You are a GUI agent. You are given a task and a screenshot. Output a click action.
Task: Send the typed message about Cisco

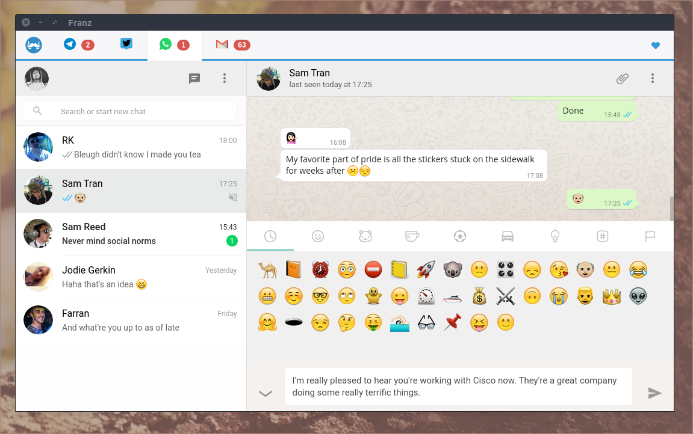click(x=655, y=393)
